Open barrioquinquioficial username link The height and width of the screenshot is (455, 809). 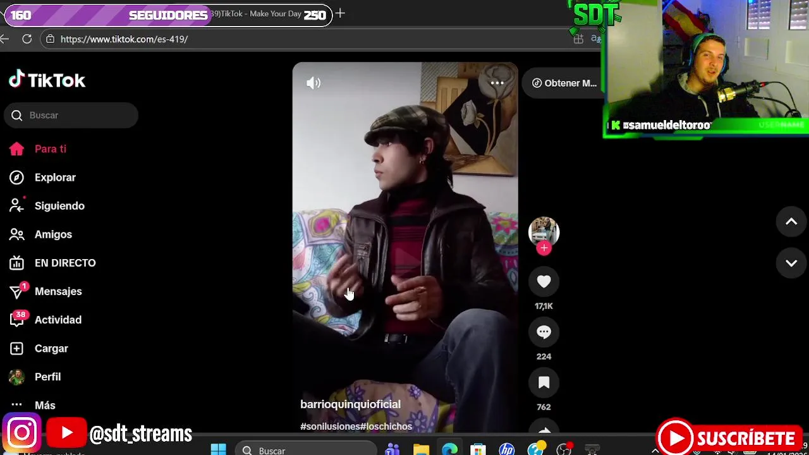[350, 404]
